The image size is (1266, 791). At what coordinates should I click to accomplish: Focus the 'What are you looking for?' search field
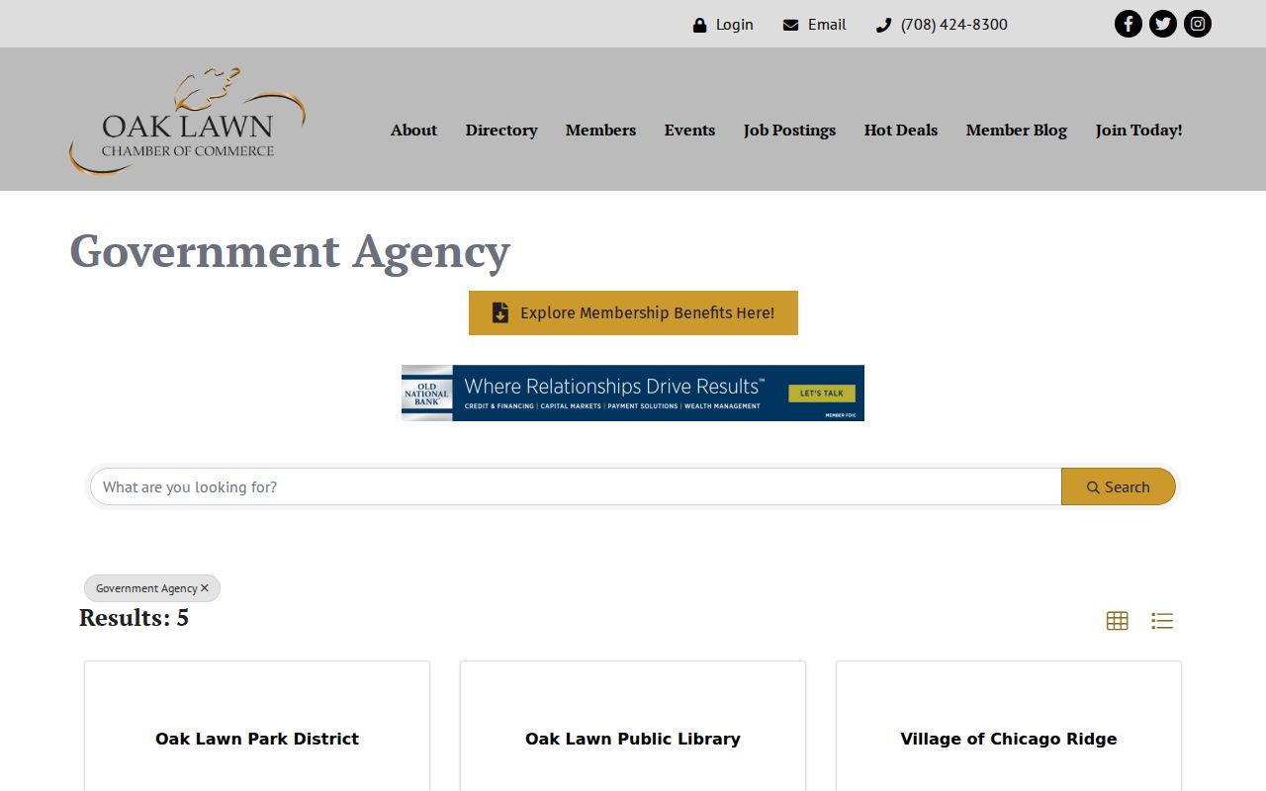coord(576,486)
